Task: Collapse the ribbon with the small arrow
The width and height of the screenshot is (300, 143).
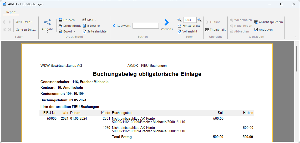Action: [296, 37]
